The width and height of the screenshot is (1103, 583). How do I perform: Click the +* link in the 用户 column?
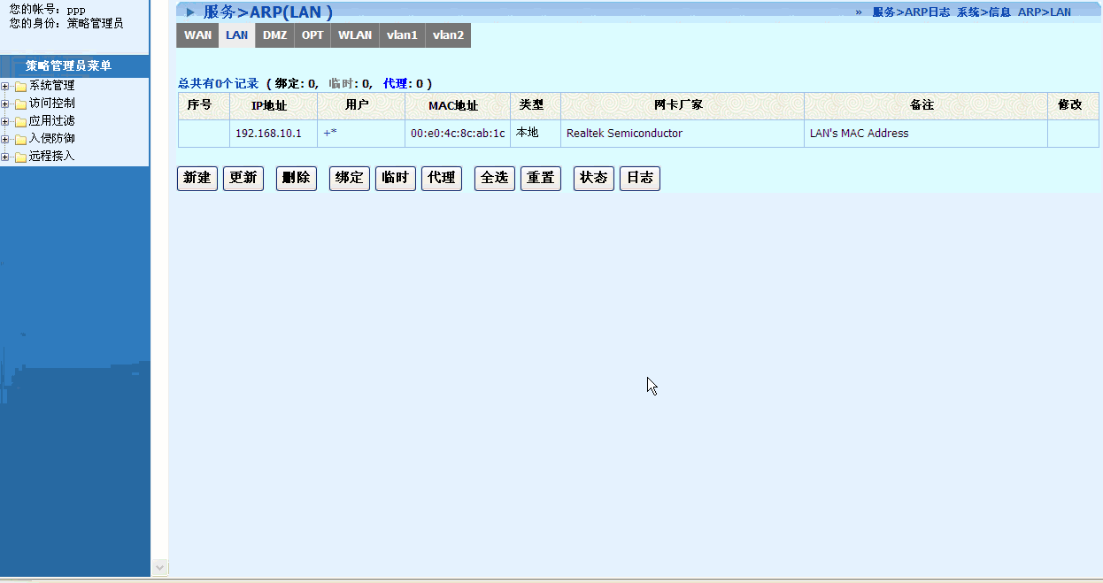point(330,134)
